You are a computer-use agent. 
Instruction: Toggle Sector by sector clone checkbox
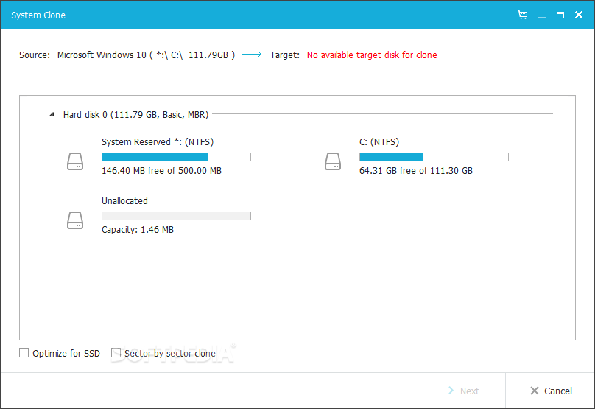tap(116, 353)
